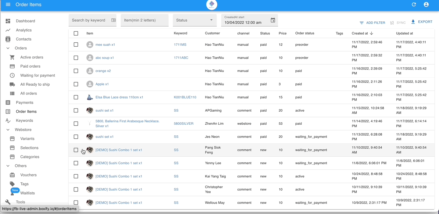Screen dimensions: 439x214
Task: Open the Status filter dropdown
Action: coord(195,20)
